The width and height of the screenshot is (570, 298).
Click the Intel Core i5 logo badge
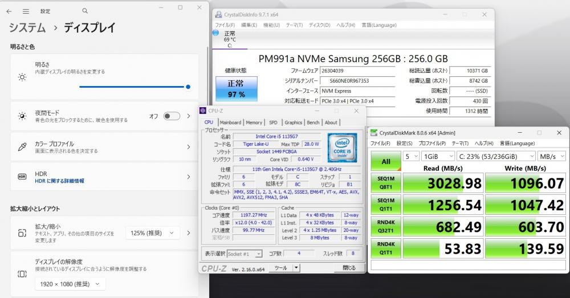click(342, 147)
